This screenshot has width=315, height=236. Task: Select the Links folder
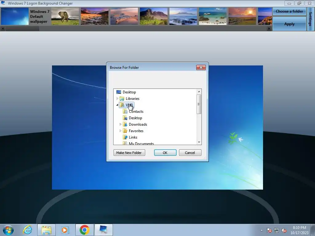(x=133, y=137)
